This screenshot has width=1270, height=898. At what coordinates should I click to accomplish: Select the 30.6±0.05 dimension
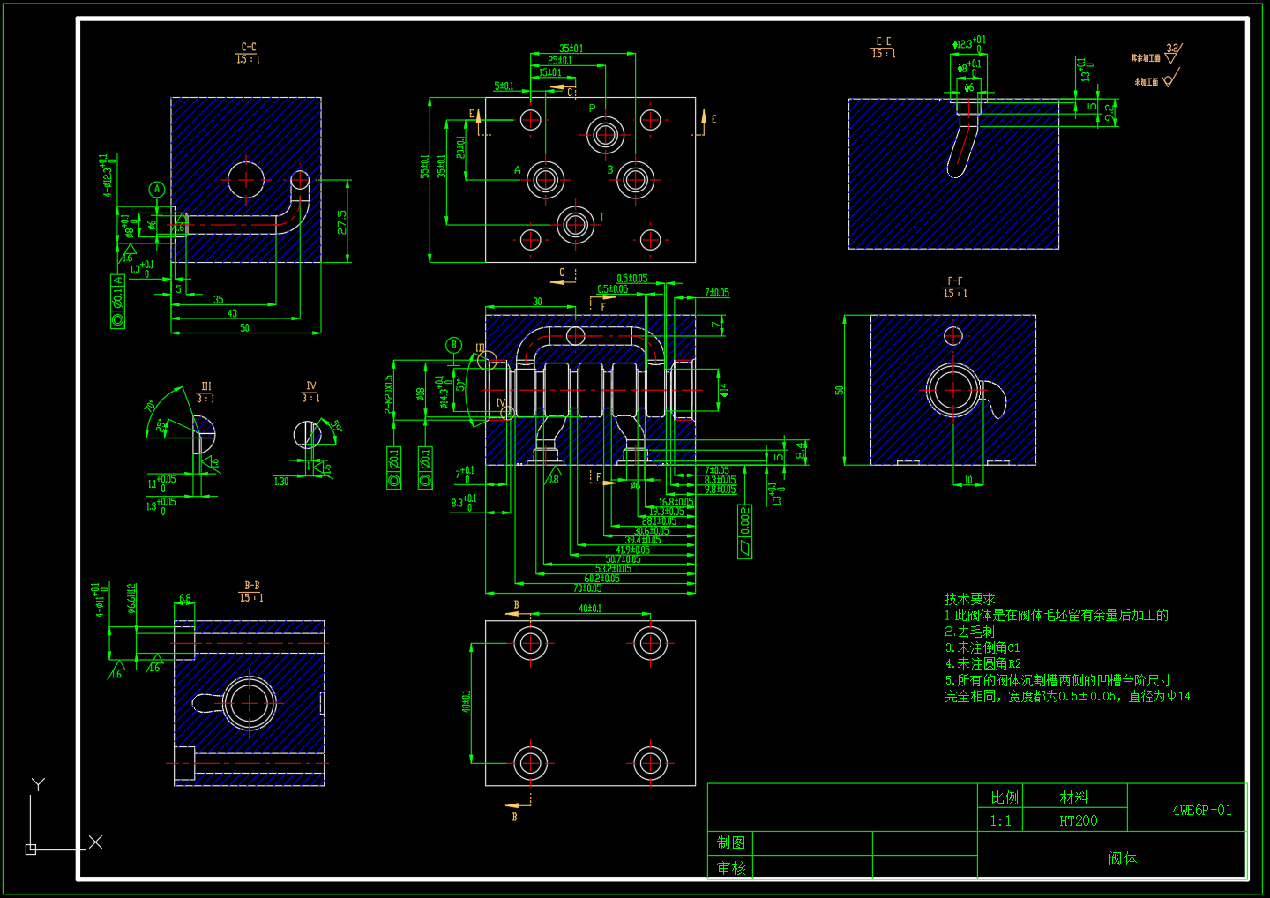651,531
